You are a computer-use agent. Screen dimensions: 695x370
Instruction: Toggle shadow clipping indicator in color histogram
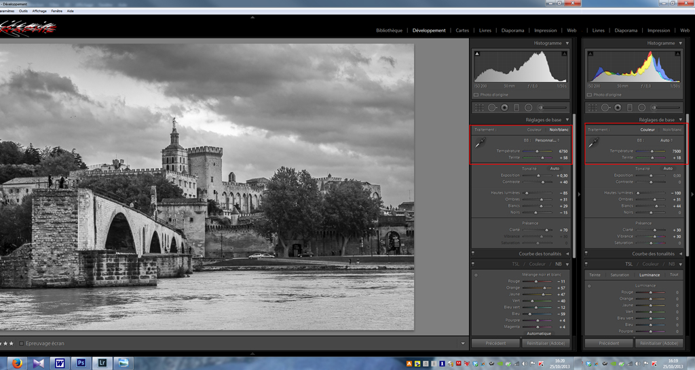tap(590, 54)
